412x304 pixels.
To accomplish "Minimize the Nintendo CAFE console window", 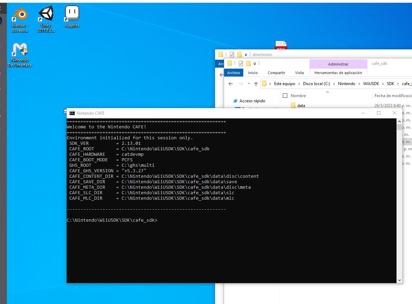I will point(363,113).
